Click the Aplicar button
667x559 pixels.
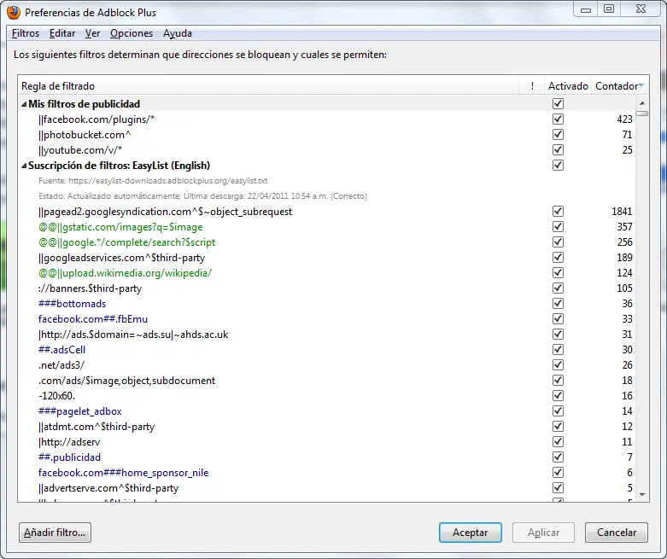(543, 533)
